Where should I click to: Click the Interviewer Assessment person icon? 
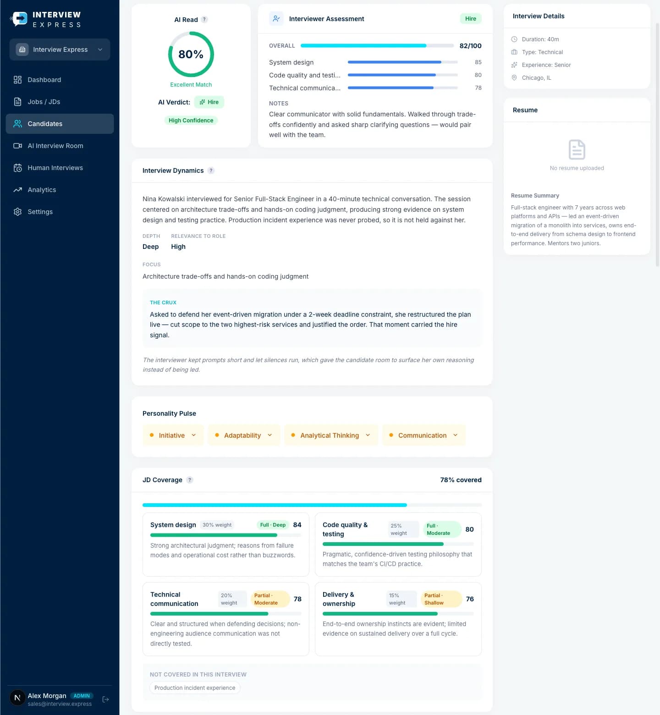276,19
